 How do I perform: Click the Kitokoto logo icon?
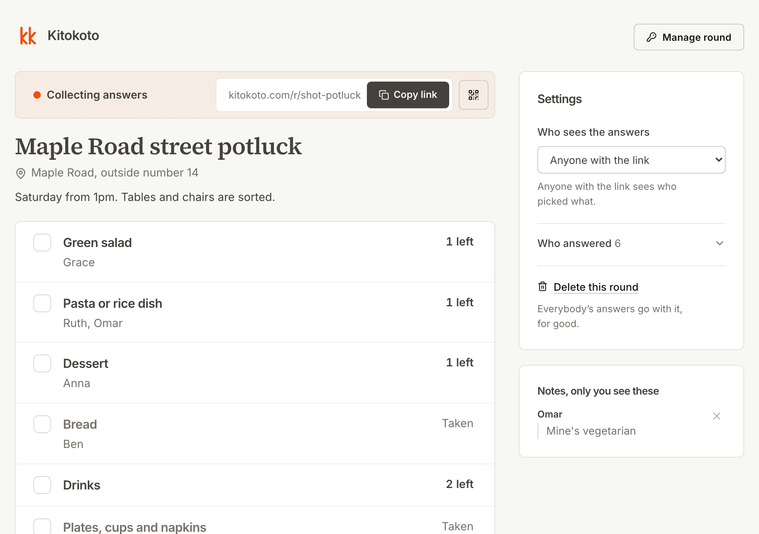(28, 36)
